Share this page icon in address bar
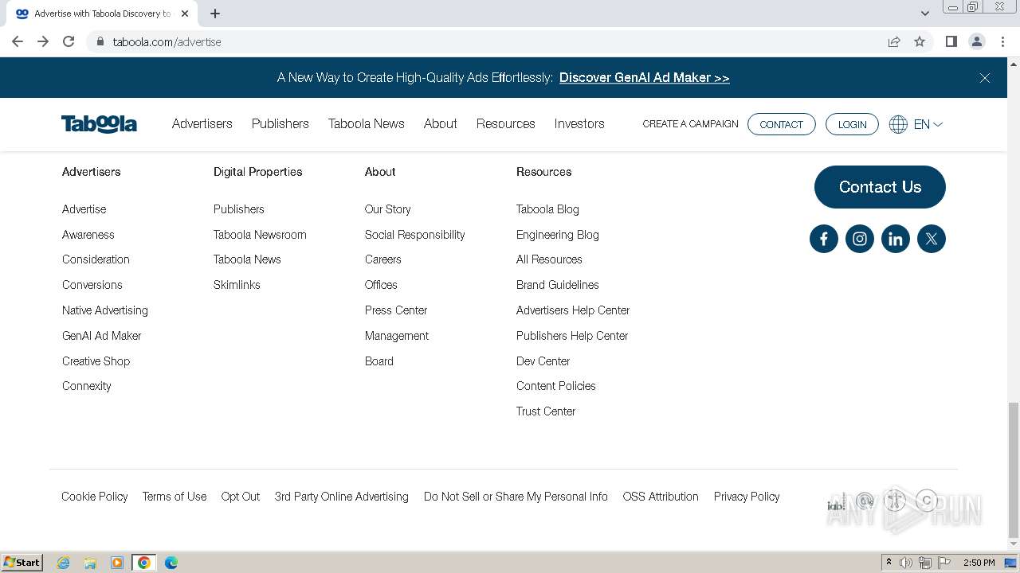The image size is (1020, 573). pos(894,41)
